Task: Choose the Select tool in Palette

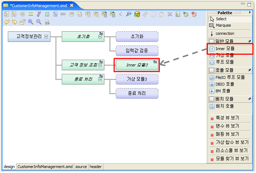Action: (x=230, y=19)
